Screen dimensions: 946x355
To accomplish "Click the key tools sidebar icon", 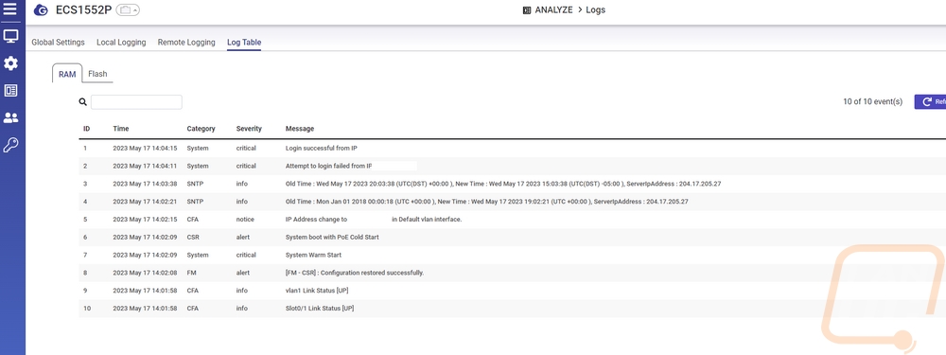I will point(10,145).
